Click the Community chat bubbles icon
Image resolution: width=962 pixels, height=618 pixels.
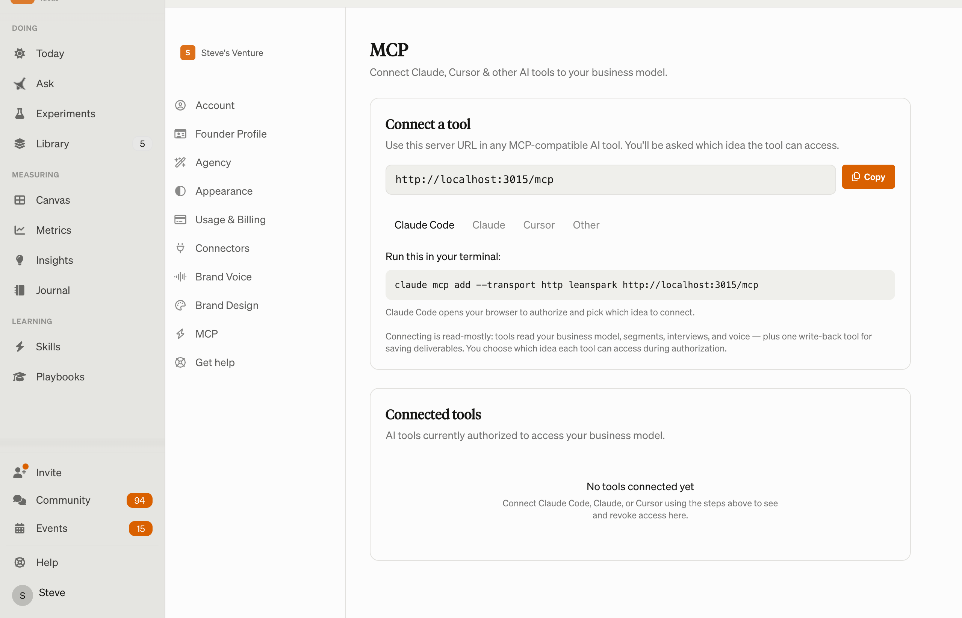pos(20,500)
